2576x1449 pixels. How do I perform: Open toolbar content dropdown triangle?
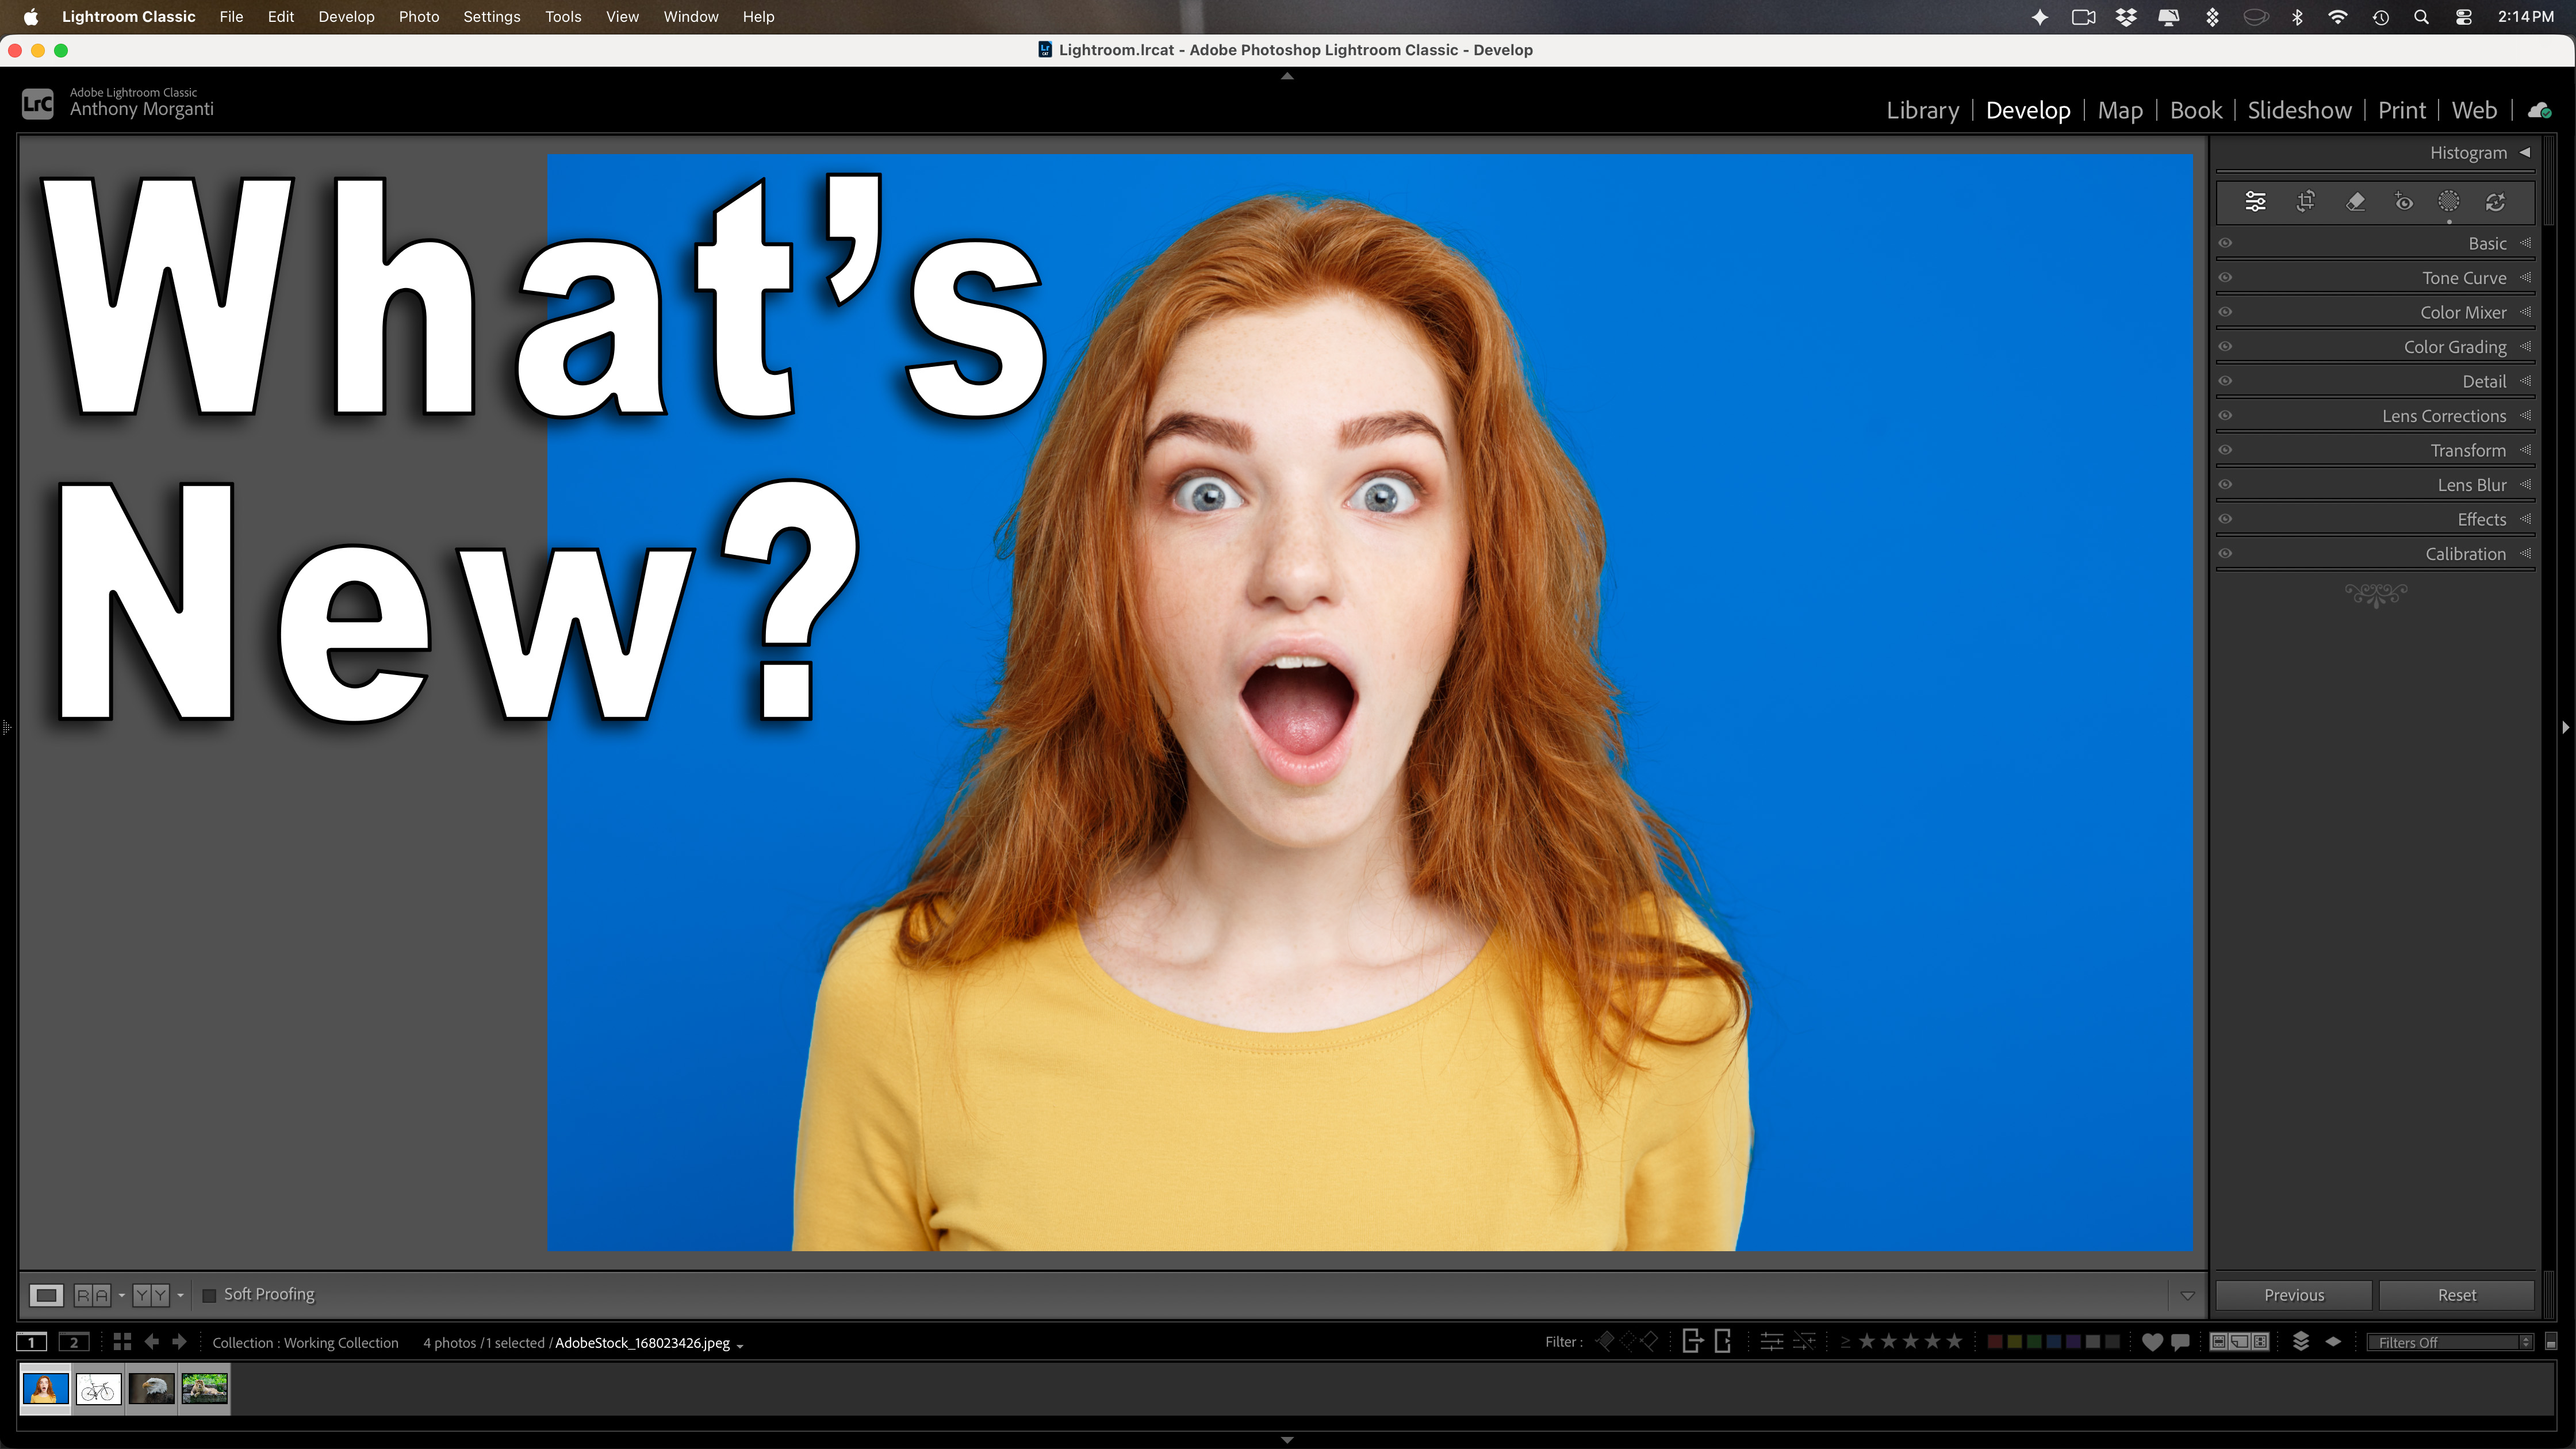click(2187, 1296)
